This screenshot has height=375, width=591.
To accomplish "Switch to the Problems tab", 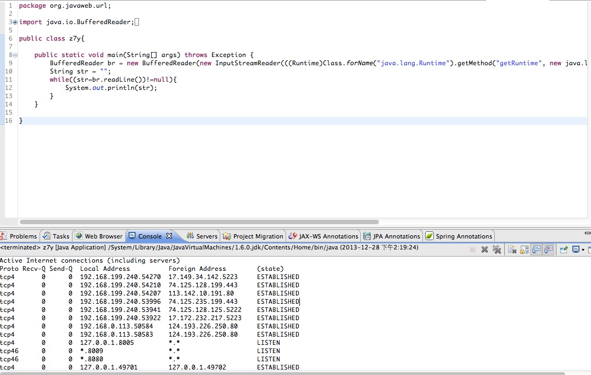I will coord(19,236).
